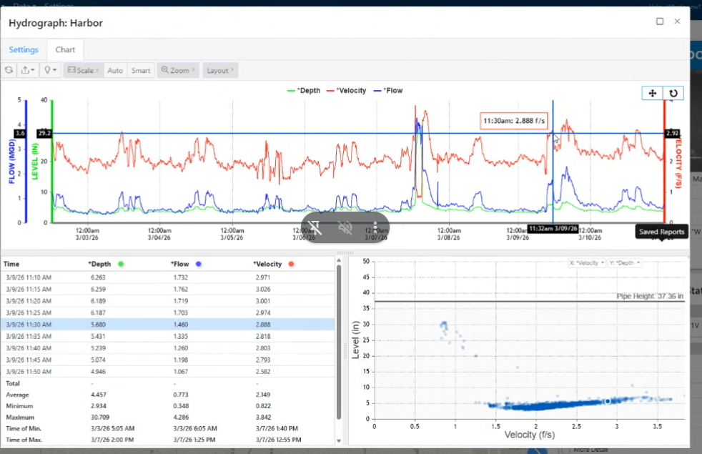Select the Chart tab
Screen dimensions: 702x454
pos(65,50)
